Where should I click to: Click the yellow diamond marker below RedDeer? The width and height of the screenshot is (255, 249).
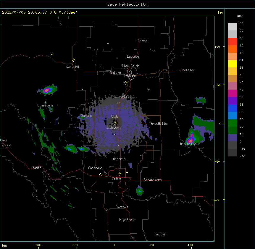[x=126, y=83]
